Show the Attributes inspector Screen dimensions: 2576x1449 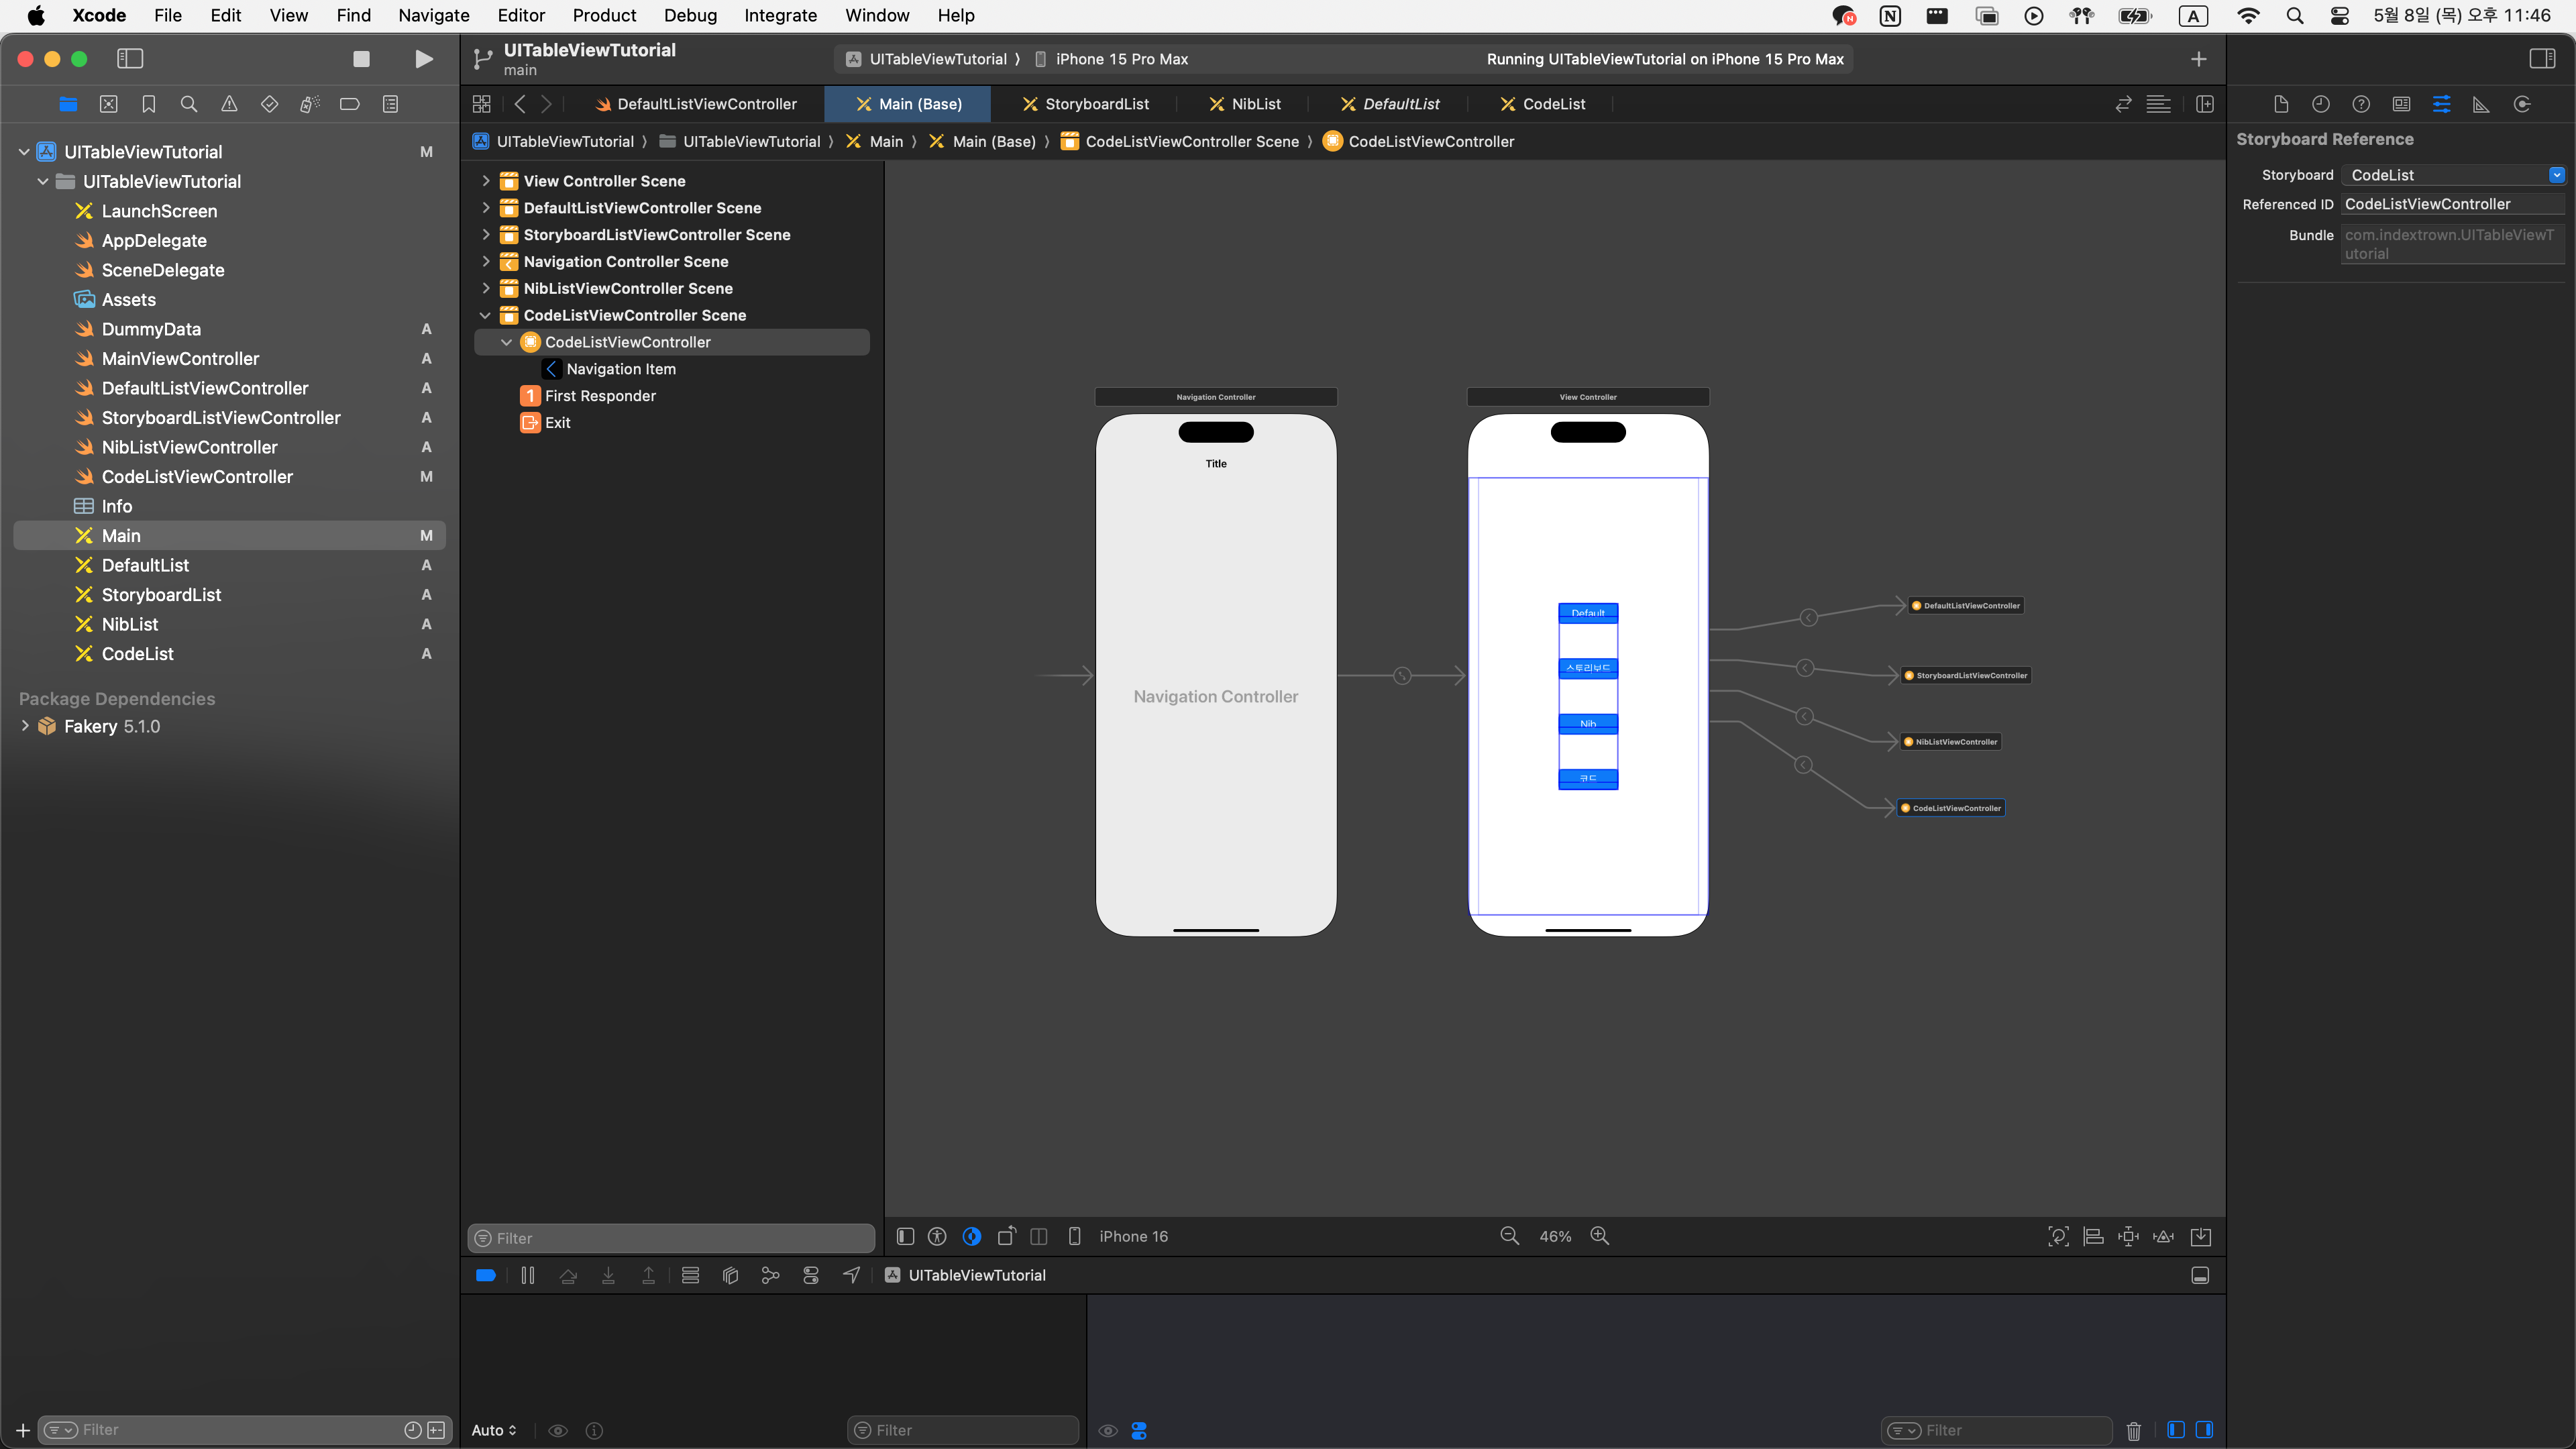2441,104
